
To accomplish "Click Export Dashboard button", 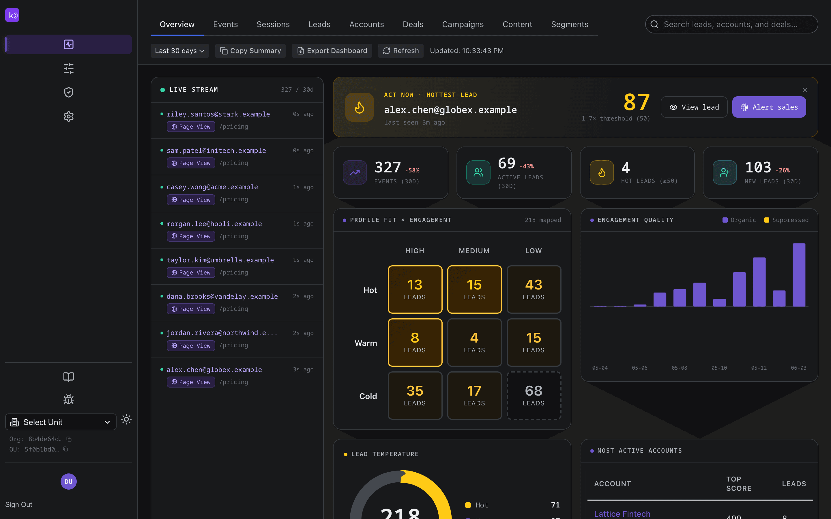I will pyautogui.click(x=332, y=51).
